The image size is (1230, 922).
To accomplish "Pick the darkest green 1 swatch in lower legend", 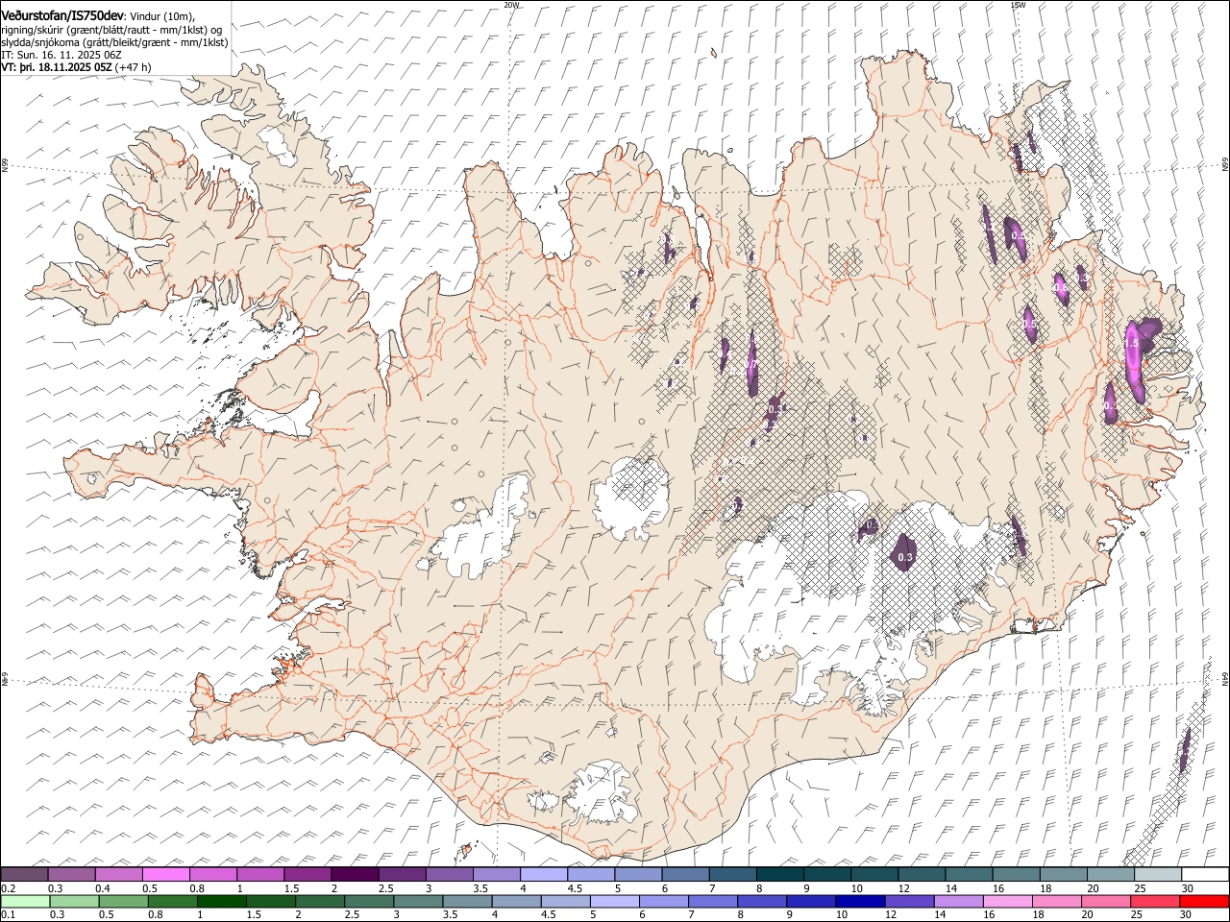I will [x=221, y=902].
